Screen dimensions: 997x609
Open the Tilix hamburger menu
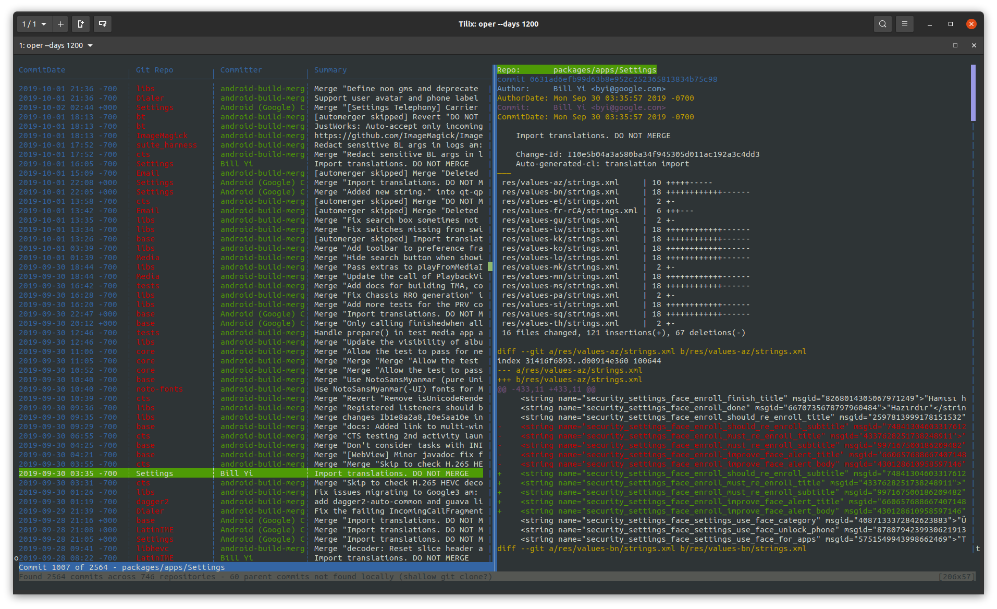[905, 24]
